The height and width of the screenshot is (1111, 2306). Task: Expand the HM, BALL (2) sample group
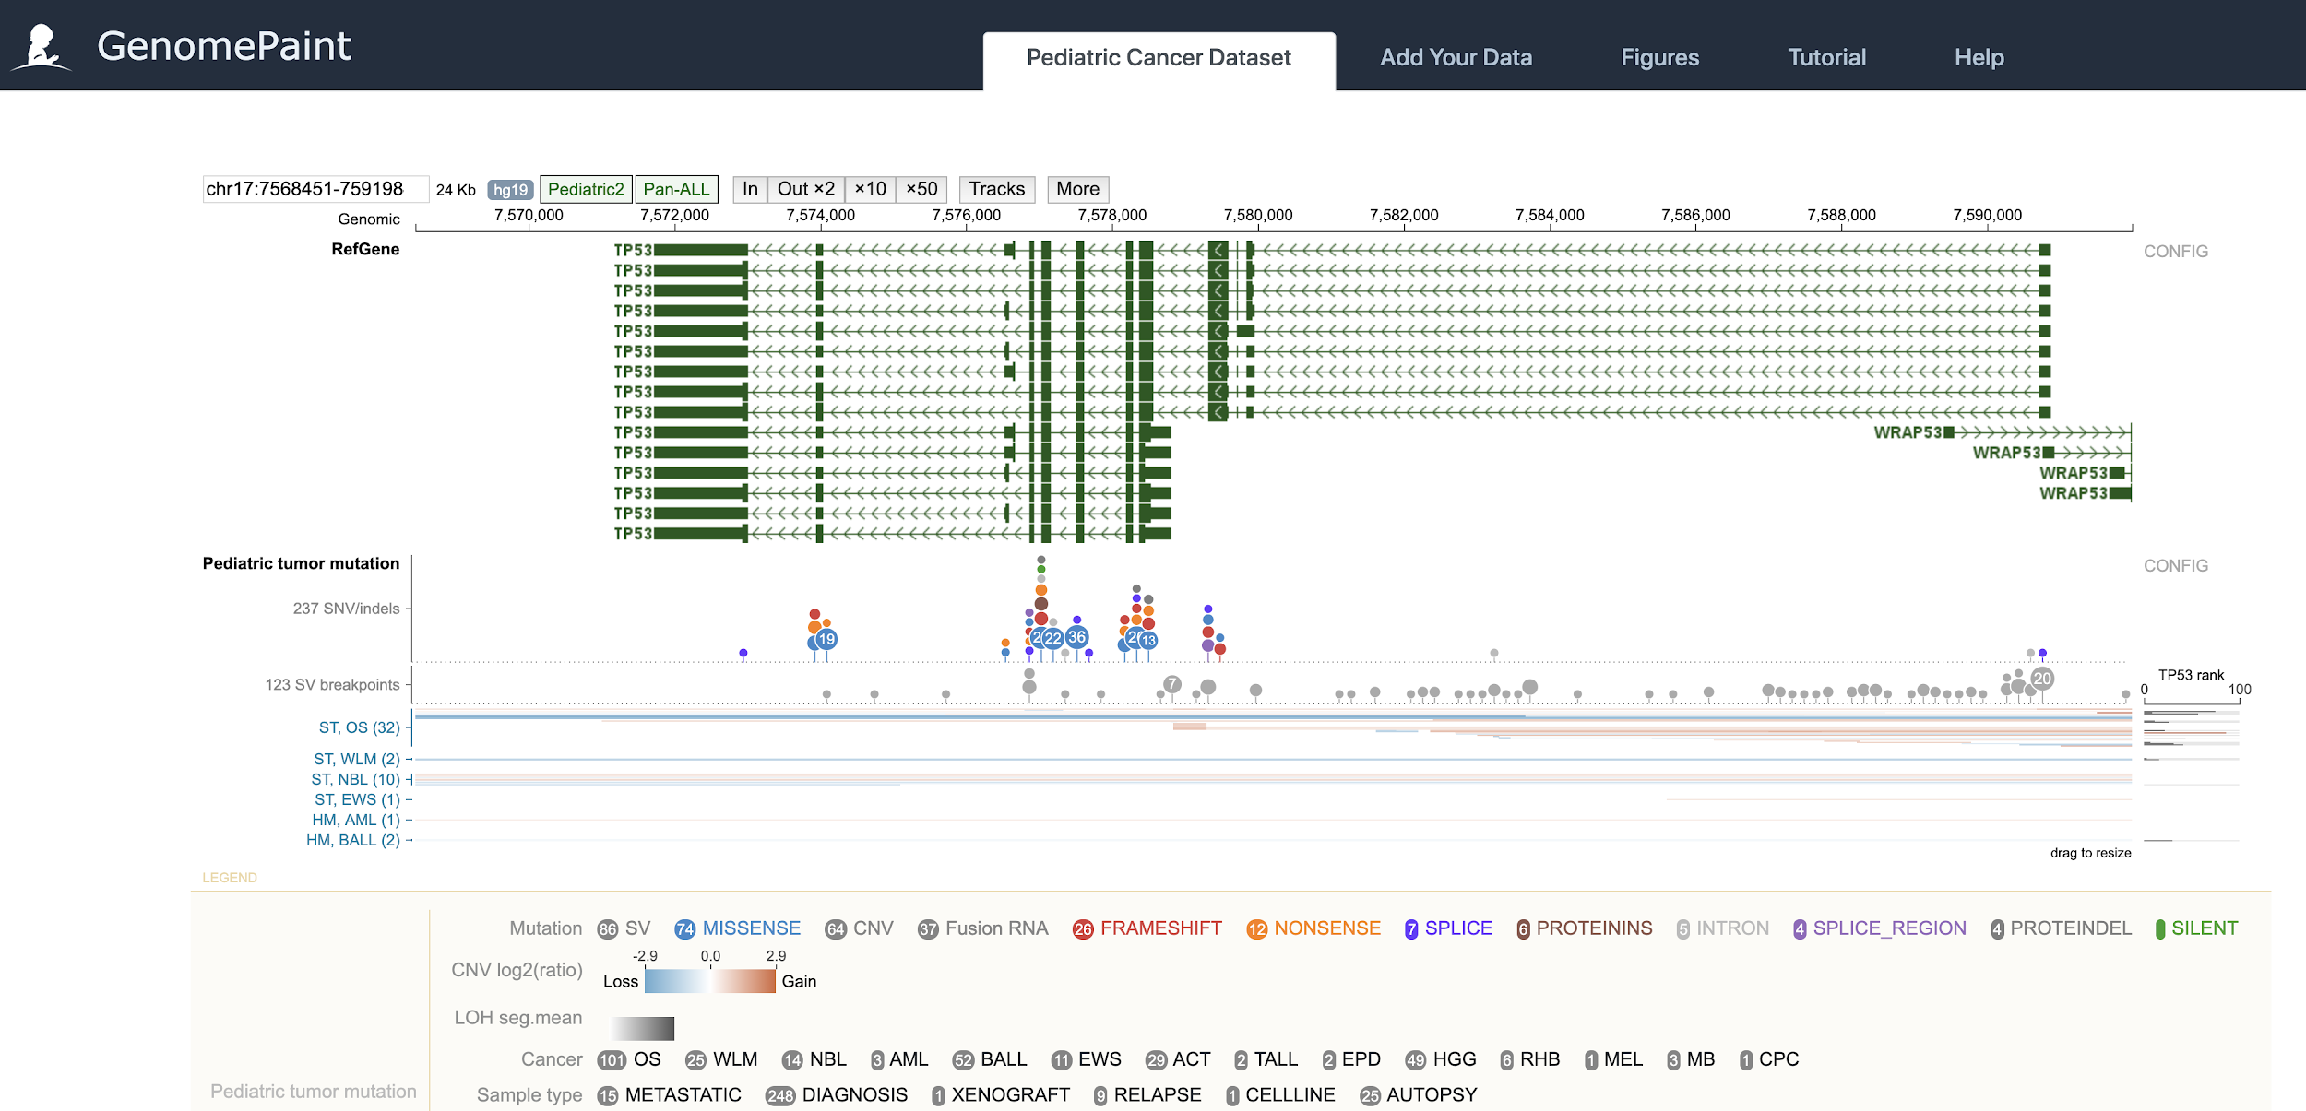point(352,840)
